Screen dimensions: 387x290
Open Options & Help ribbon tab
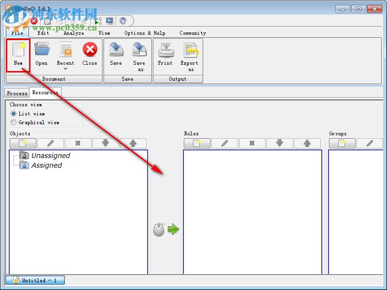pyautogui.click(x=145, y=33)
